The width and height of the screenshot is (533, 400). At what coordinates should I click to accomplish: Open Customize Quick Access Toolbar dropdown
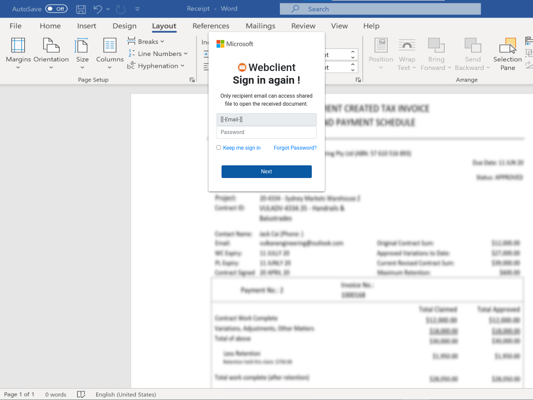(x=138, y=9)
